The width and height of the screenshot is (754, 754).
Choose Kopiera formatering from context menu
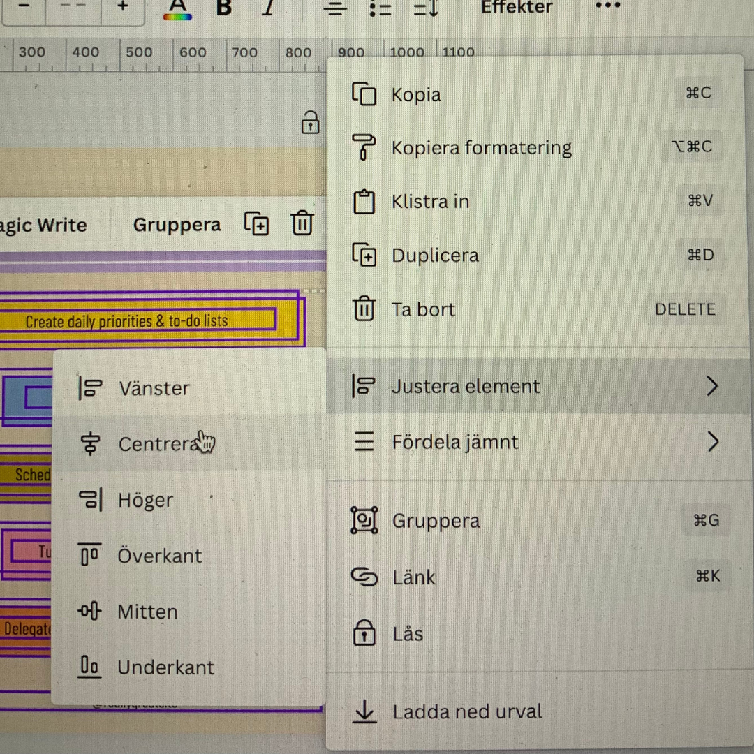481,148
